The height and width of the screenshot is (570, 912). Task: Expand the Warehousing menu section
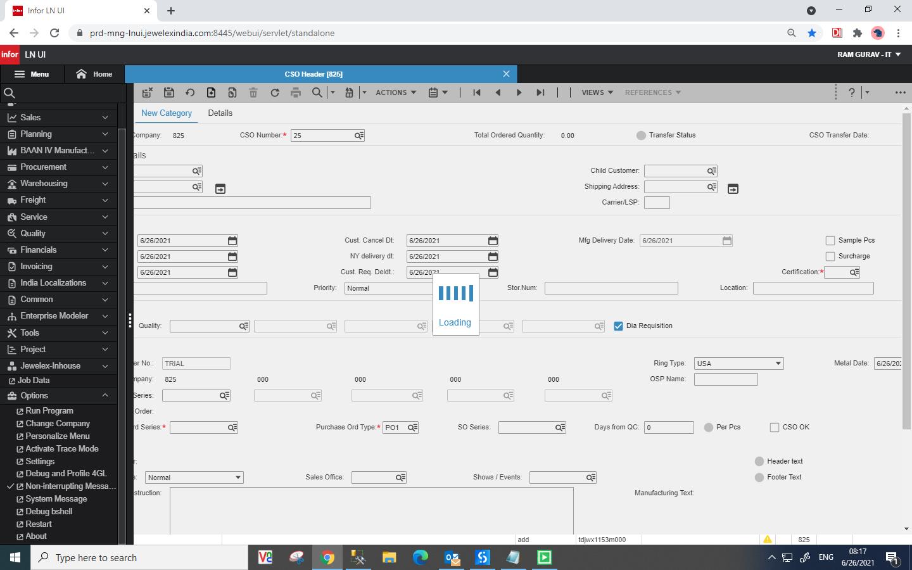point(58,184)
